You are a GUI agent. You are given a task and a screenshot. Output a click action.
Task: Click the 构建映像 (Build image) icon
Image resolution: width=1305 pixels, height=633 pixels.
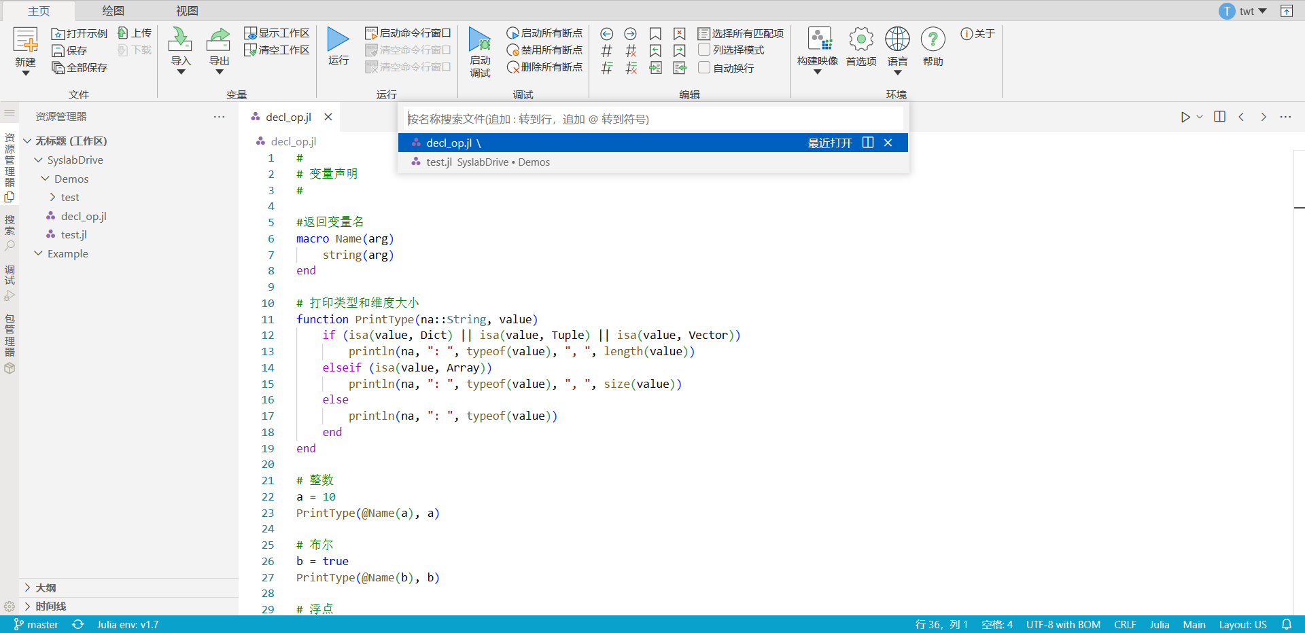(x=818, y=39)
